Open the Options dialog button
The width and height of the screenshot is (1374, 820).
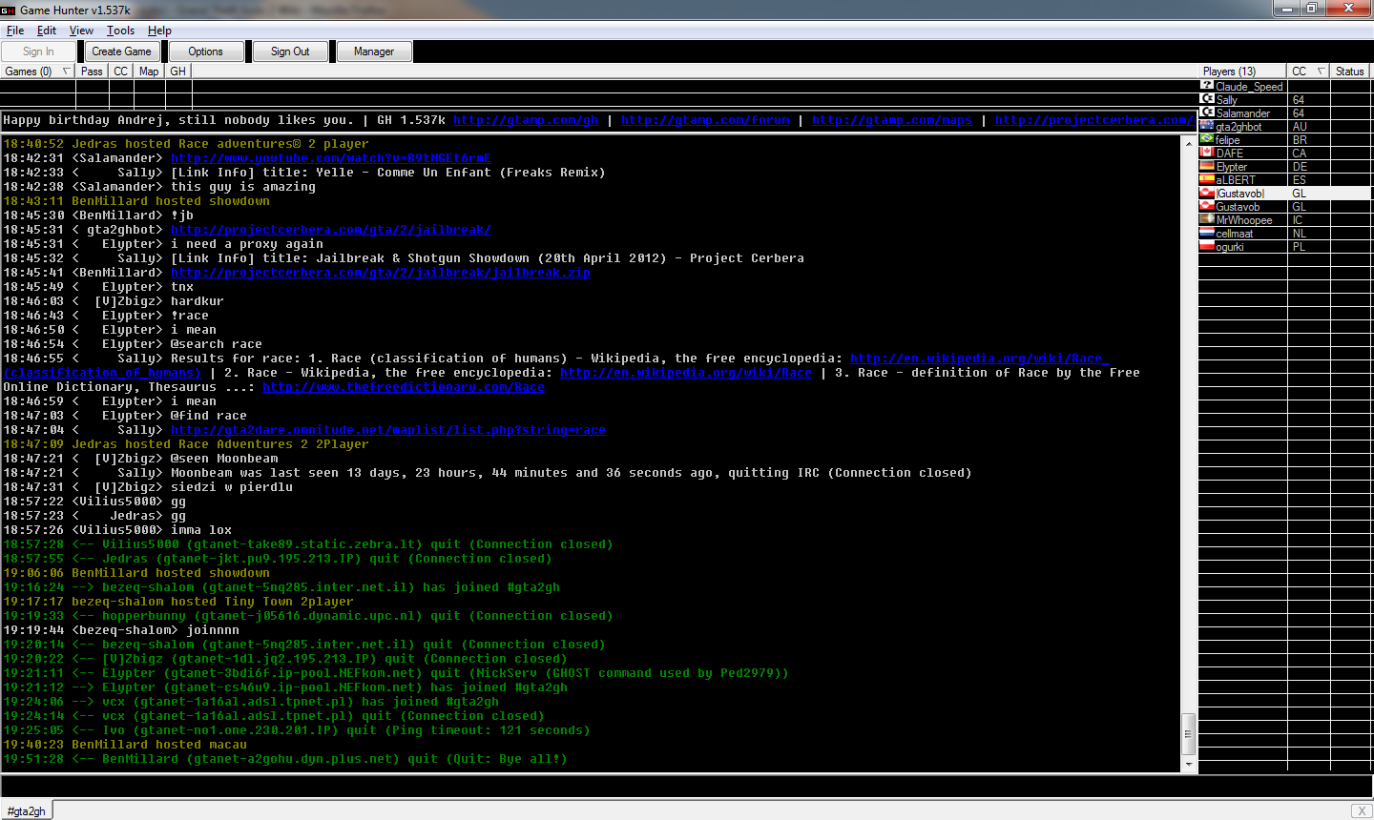click(205, 51)
